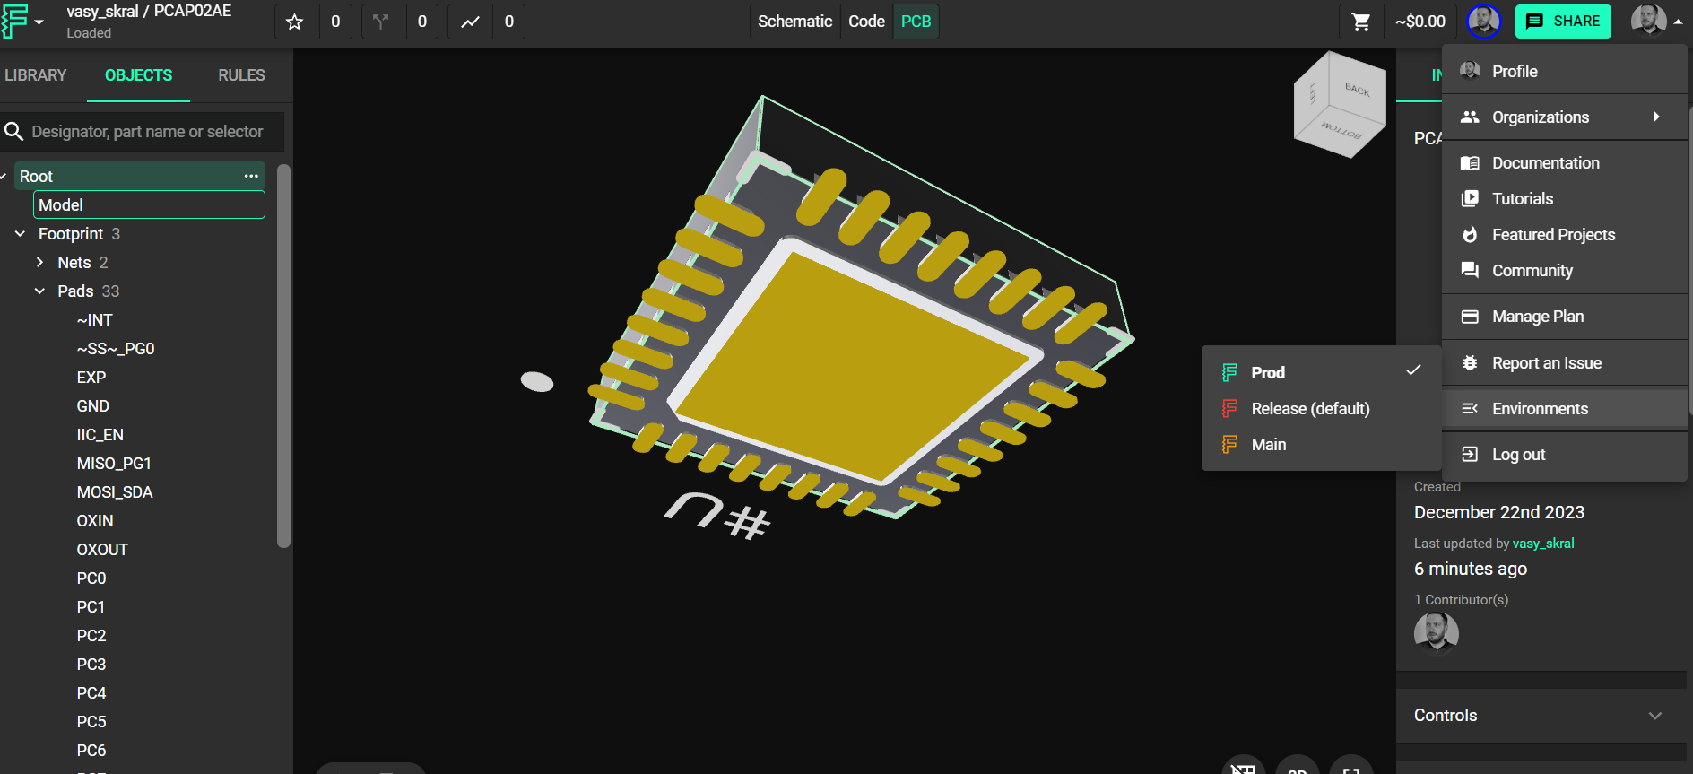Collapse the Footprint node chevron
This screenshot has height=774, width=1693.
click(x=20, y=234)
